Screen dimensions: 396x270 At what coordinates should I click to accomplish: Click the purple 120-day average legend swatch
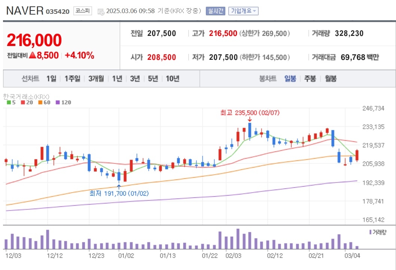58,102
